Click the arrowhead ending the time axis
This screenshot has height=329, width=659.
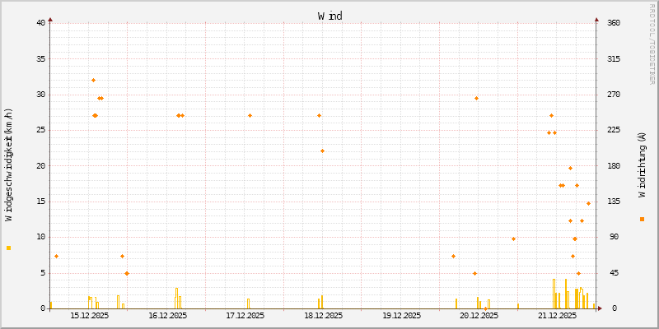tap(600, 308)
